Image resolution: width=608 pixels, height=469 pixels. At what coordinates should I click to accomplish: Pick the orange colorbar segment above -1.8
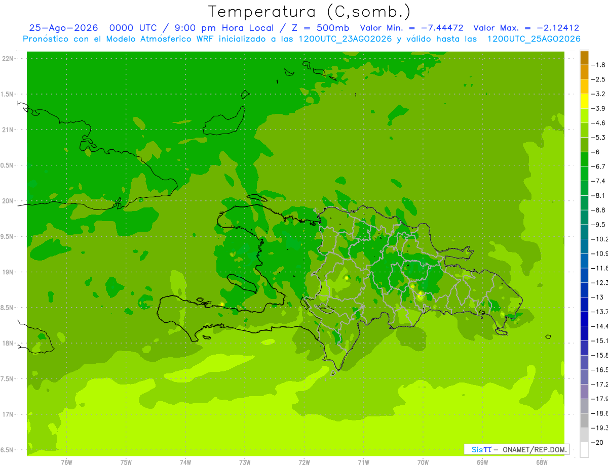(584, 58)
